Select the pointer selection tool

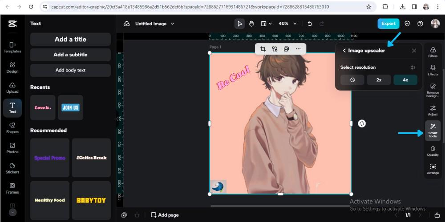[x=239, y=24]
